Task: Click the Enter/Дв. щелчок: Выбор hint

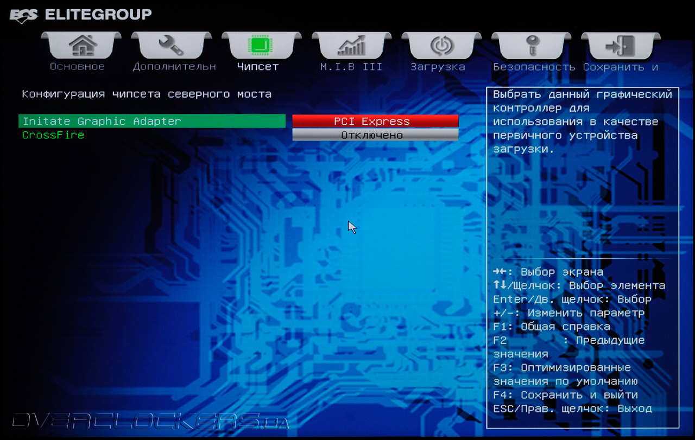Action: (572, 299)
